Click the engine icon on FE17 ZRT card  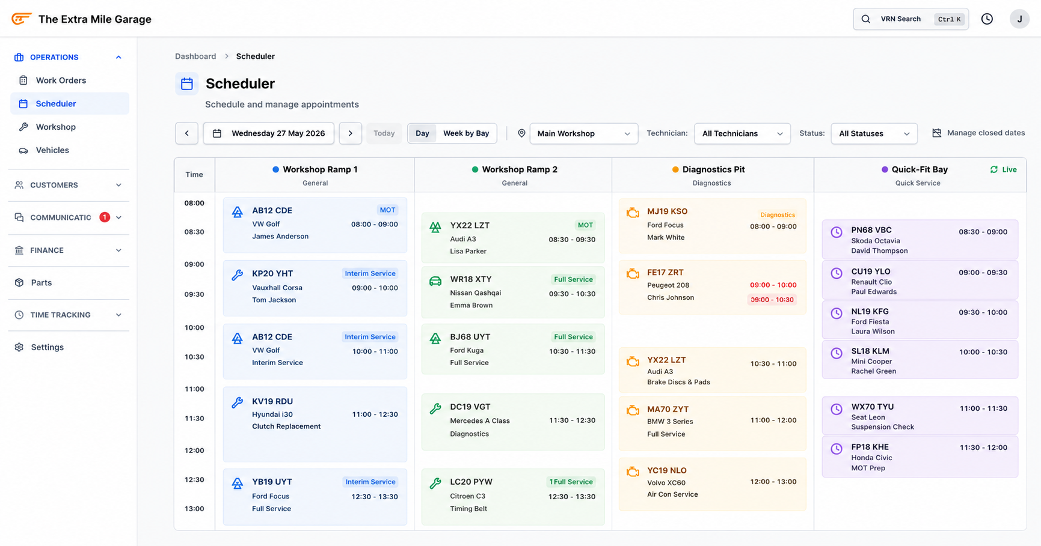633,274
